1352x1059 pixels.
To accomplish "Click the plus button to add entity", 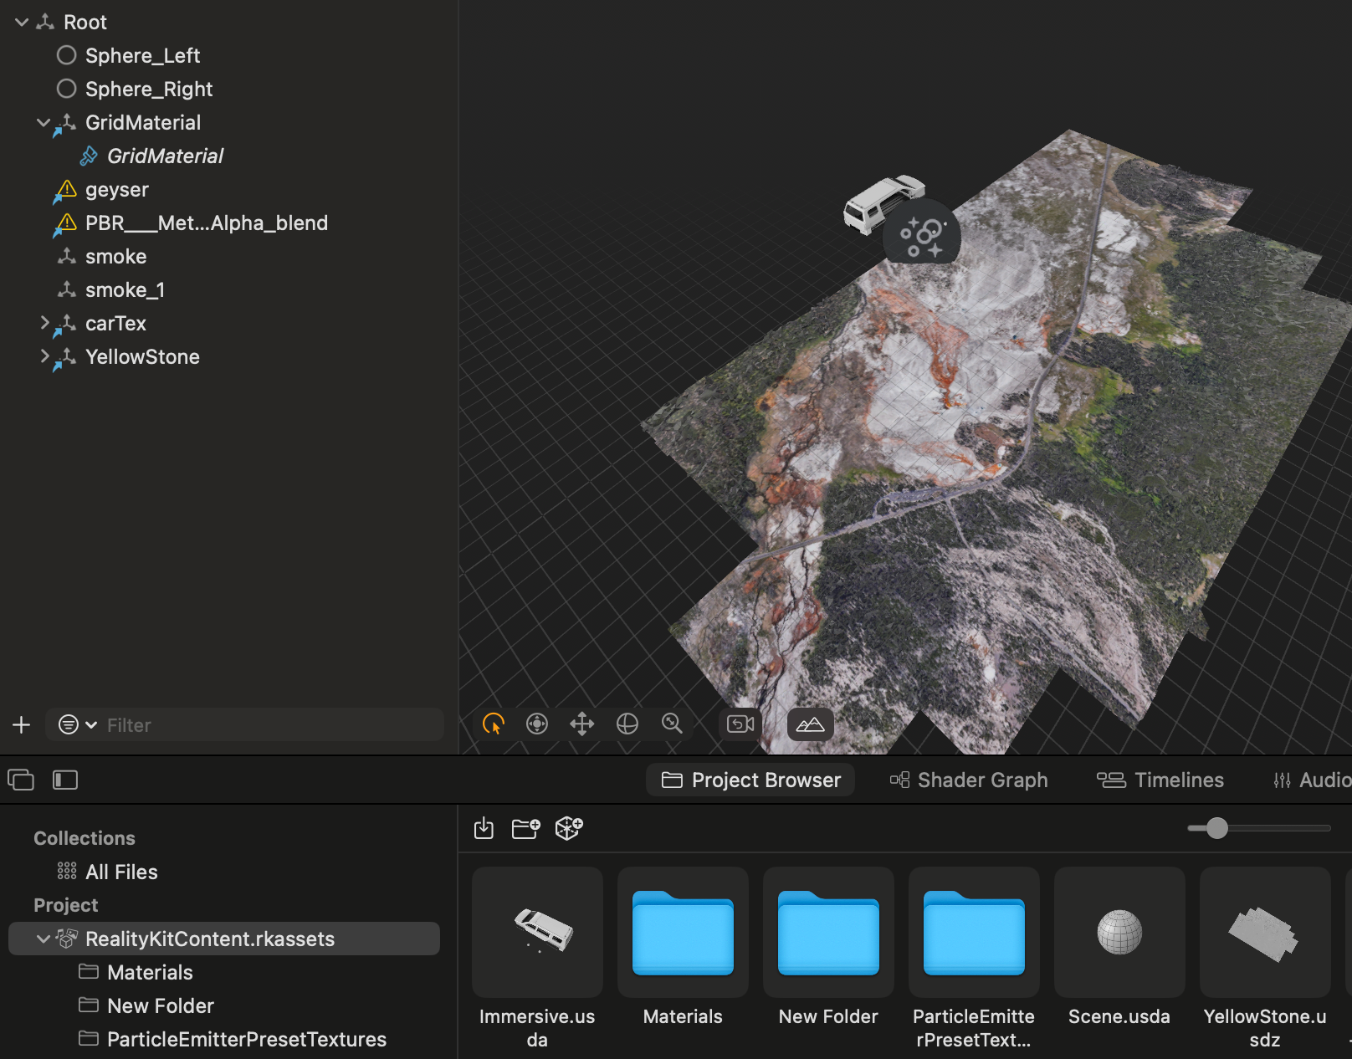I will pos(22,724).
